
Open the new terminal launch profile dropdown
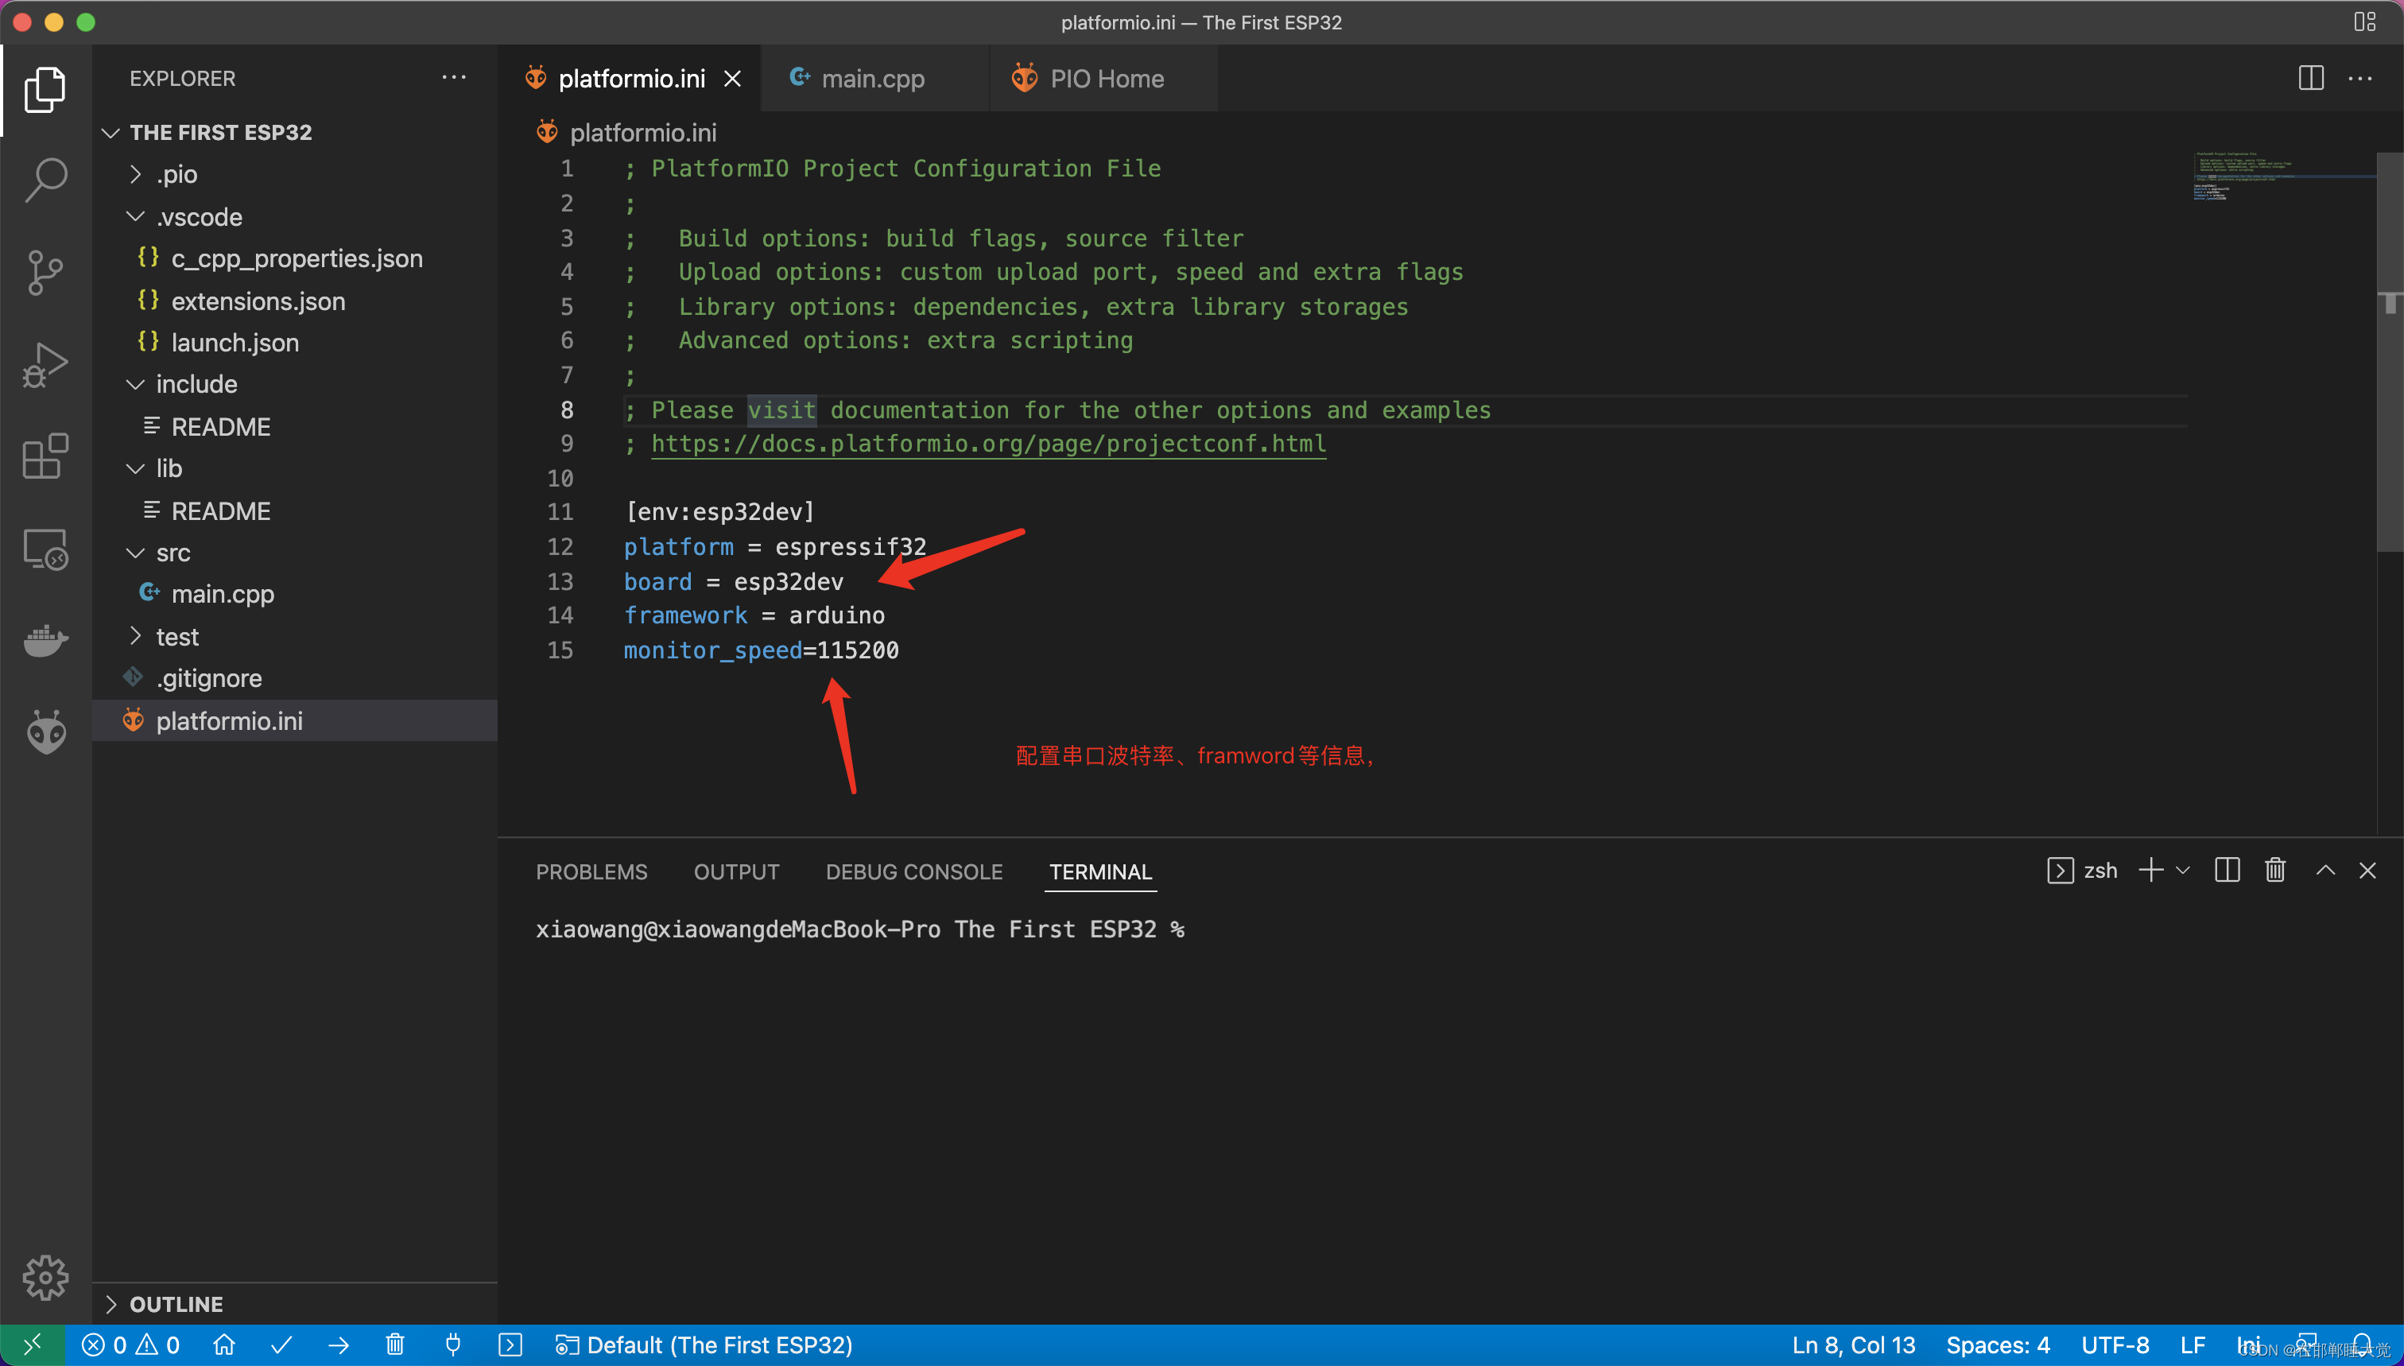(2183, 871)
